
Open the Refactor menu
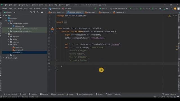point(35,5)
